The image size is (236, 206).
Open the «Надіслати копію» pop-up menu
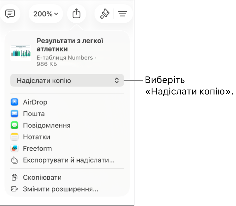[67, 80]
